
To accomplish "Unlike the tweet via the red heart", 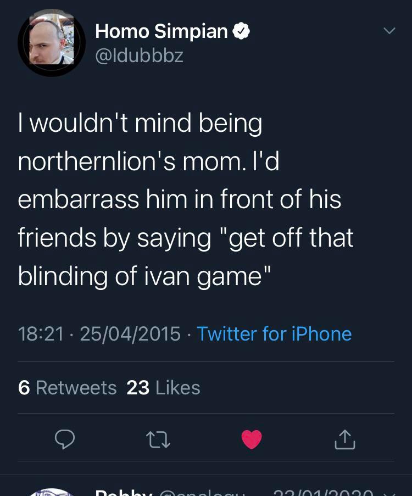I will coord(252,439).
